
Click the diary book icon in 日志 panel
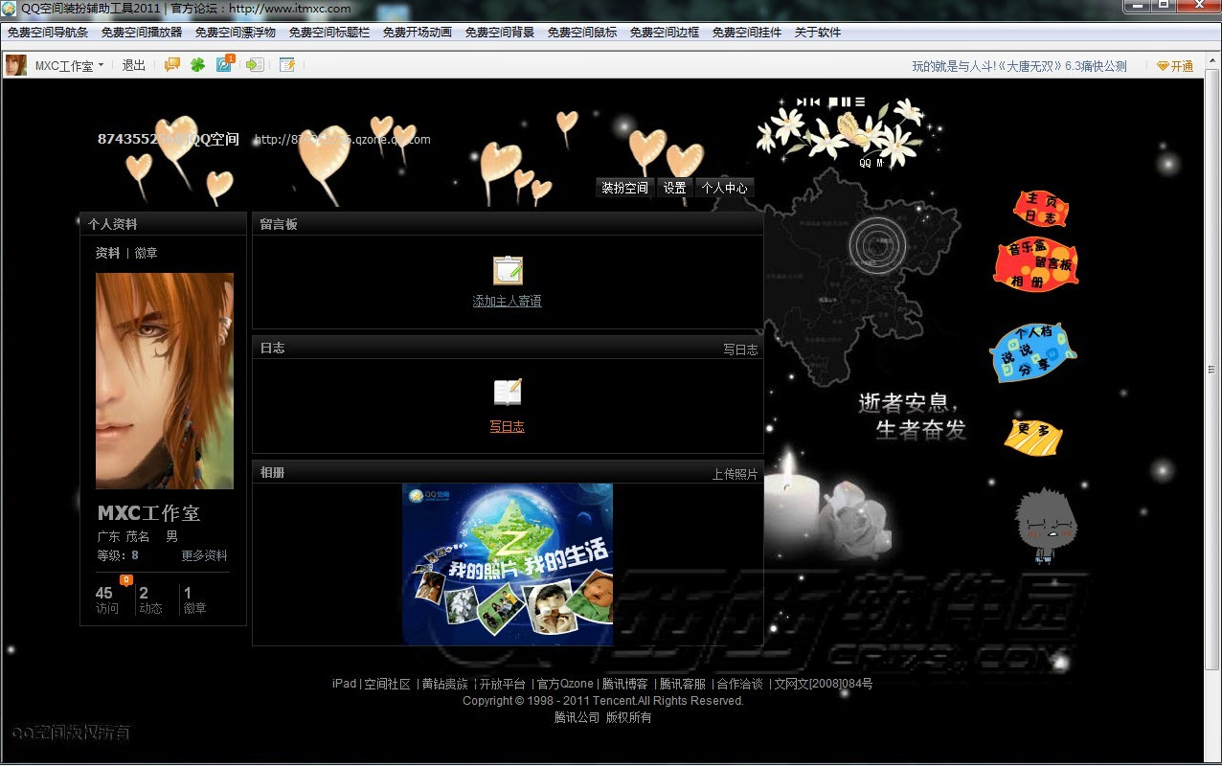click(x=508, y=393)
